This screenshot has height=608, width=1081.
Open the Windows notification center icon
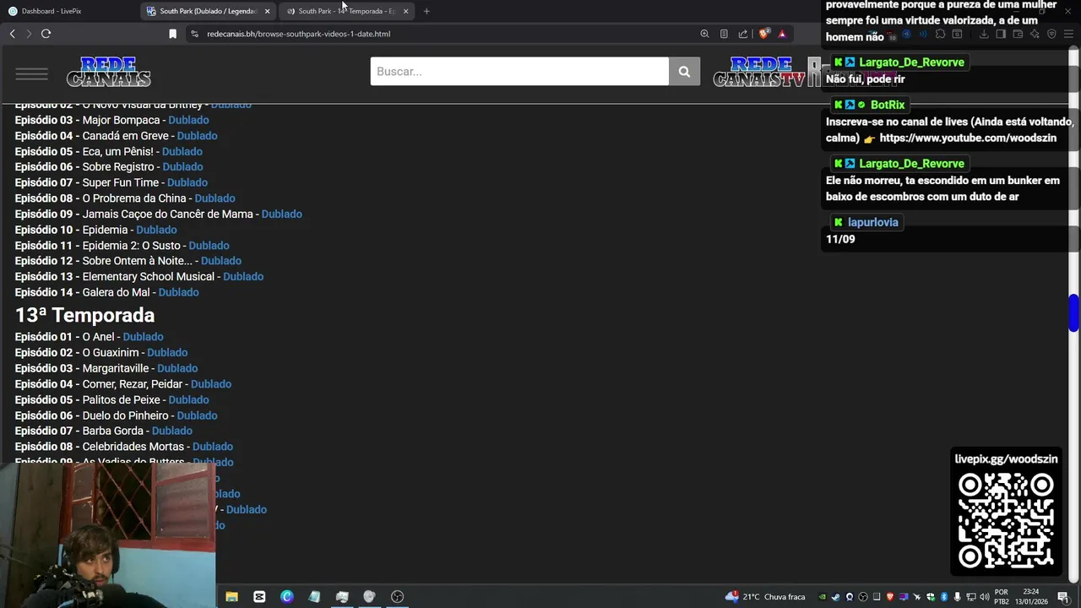click(x=1063, y=597)
